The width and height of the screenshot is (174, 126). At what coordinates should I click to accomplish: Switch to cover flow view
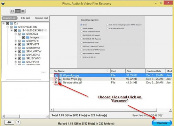click(x=23, y=11)
